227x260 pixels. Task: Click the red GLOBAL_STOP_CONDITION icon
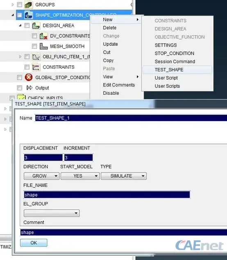point(29,77)
